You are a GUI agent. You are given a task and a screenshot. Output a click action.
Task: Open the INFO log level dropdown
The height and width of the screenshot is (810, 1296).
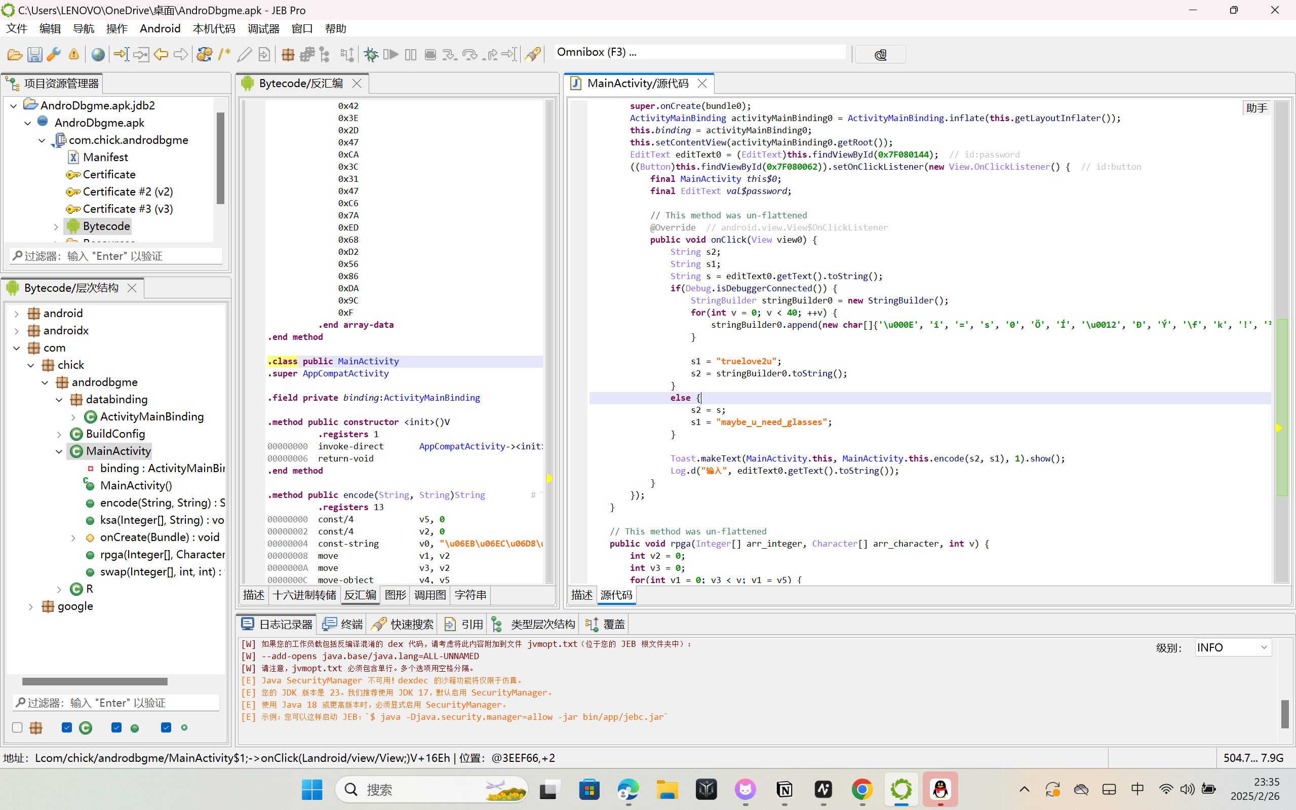pyautogui.click(x=1233, y=647)
